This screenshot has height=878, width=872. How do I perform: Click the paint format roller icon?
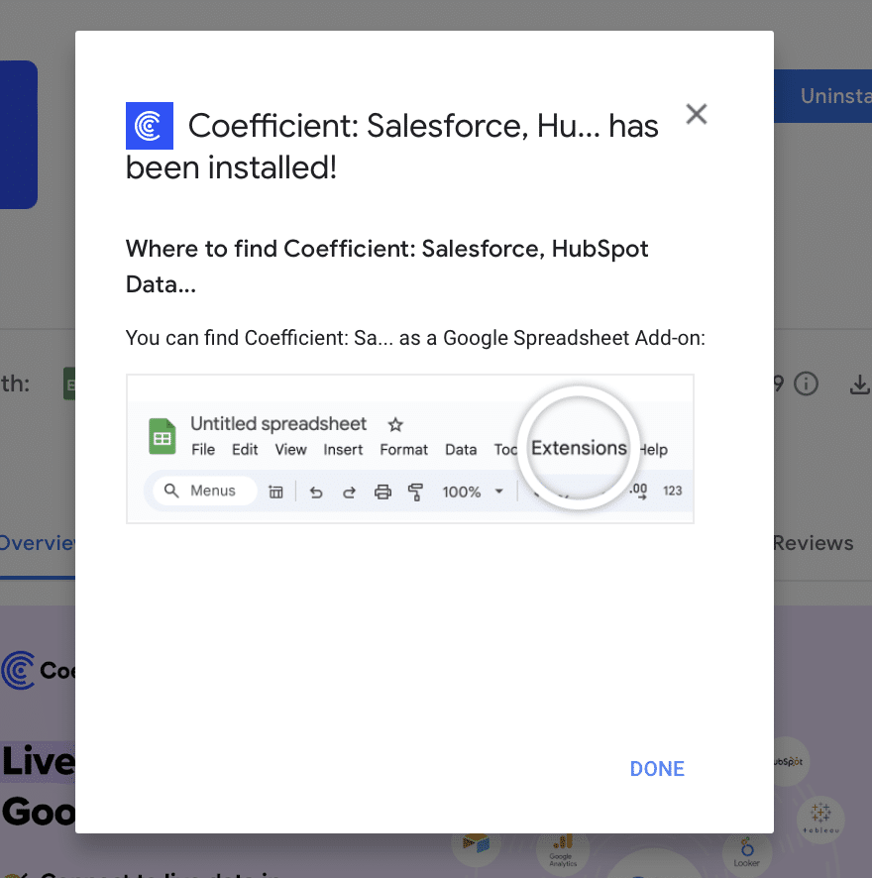click(x=415, y=492)
